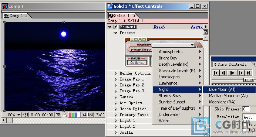Select the Time Controls tab
This screenshot has width=256, height=137.
(232, 65)
